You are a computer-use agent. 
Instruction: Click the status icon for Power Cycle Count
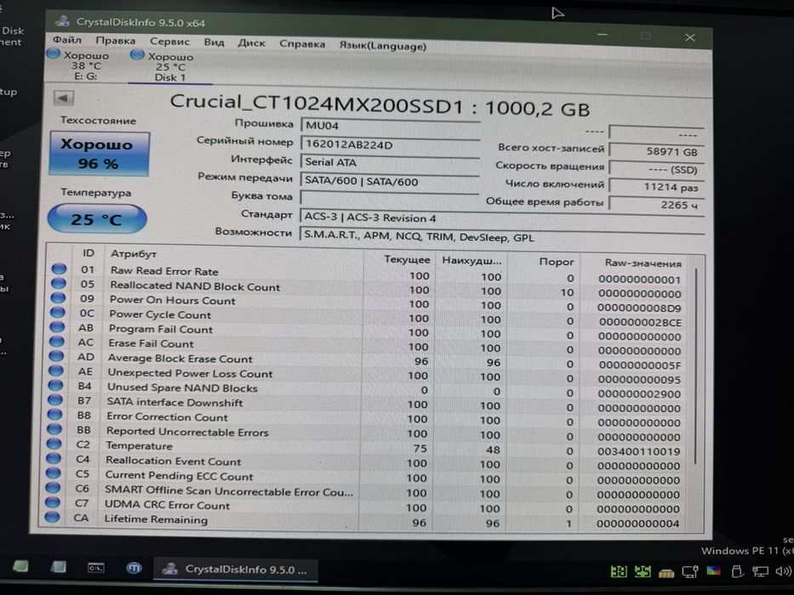pyautogui.click(x=58, y=312)
